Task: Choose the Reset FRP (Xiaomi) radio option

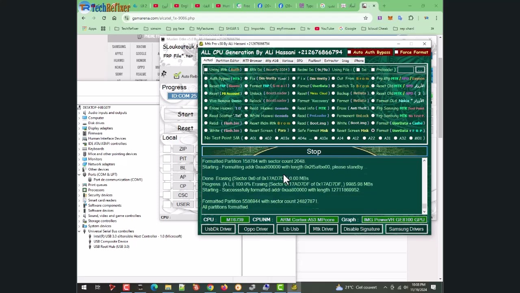Action: pyautogui.click(x=206, y=86)
